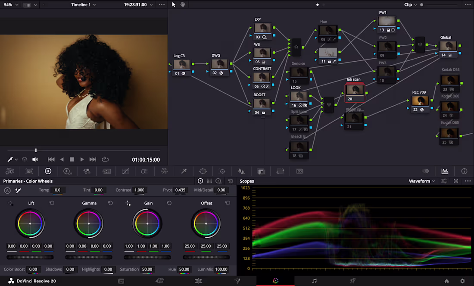Image resolution: width=474 pixels, height=286 pixels.
Task: Open the Waveform scope type dropdown
Action: 421,181
